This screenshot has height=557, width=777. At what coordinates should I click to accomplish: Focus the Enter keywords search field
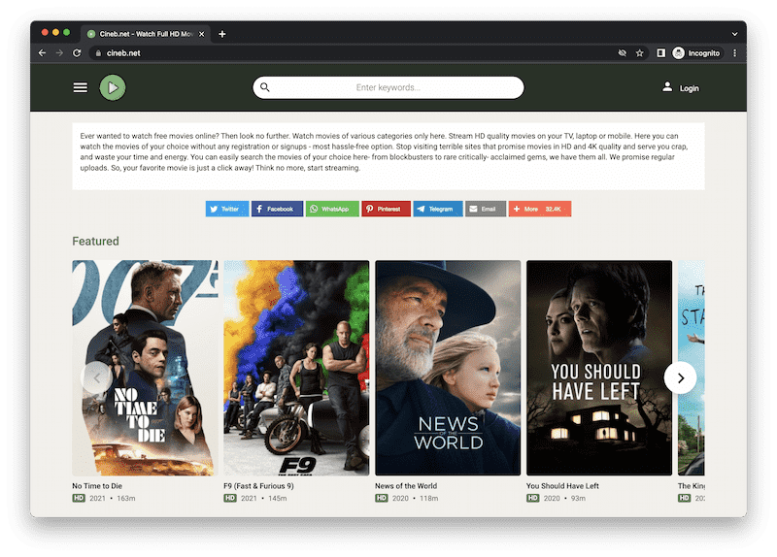(388, 87)
